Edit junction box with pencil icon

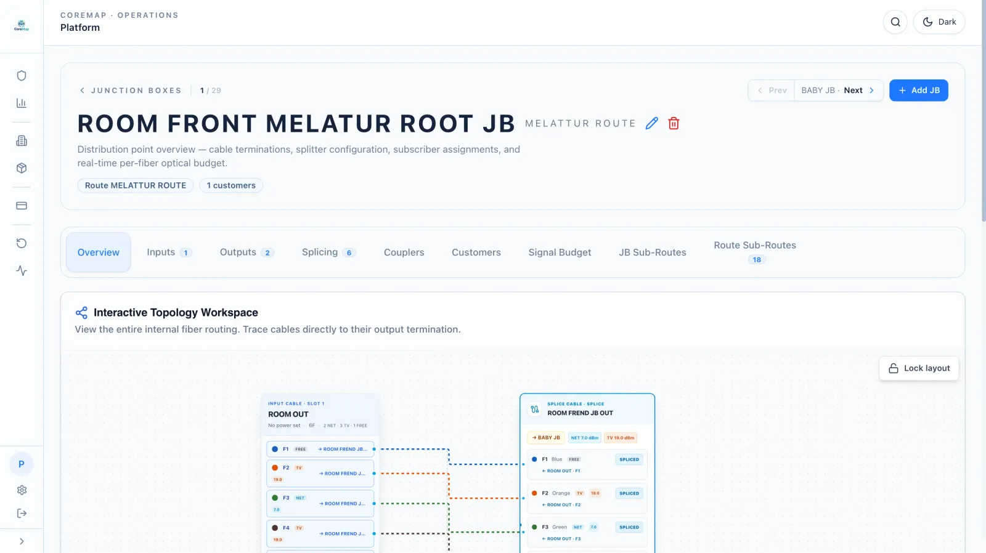(652, 123)
